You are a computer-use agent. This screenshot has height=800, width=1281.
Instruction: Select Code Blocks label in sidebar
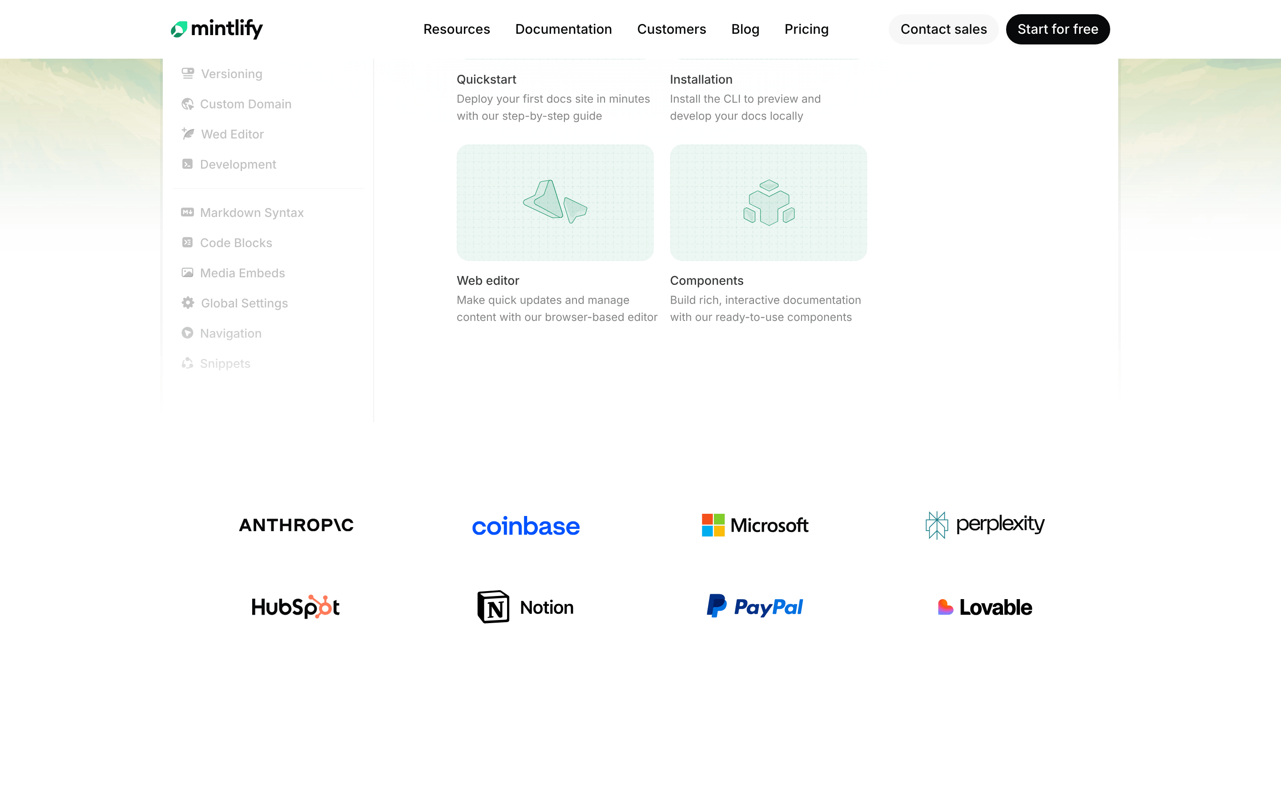pos(236,242)
